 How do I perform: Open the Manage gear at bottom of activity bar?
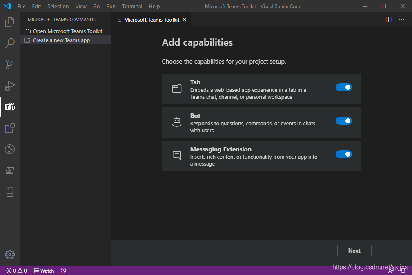coord(10,255)
